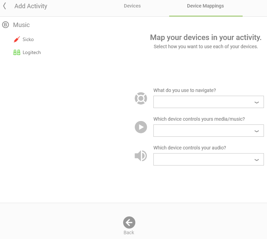The width and height of the screenshot is (267, 239).
Task: Expand the media/music dropdown using its chevron
Action: [257, 131]
